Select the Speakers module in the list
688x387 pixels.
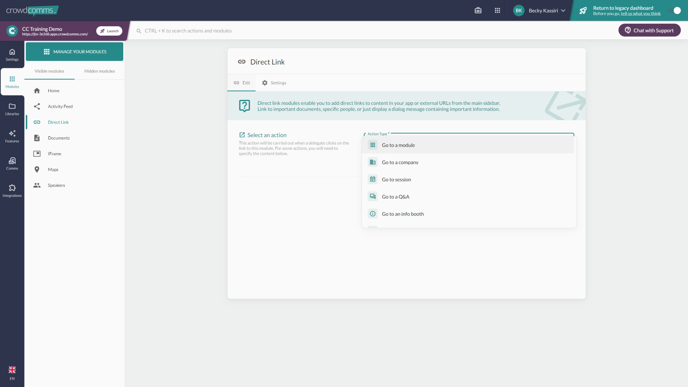coord(56,186)
